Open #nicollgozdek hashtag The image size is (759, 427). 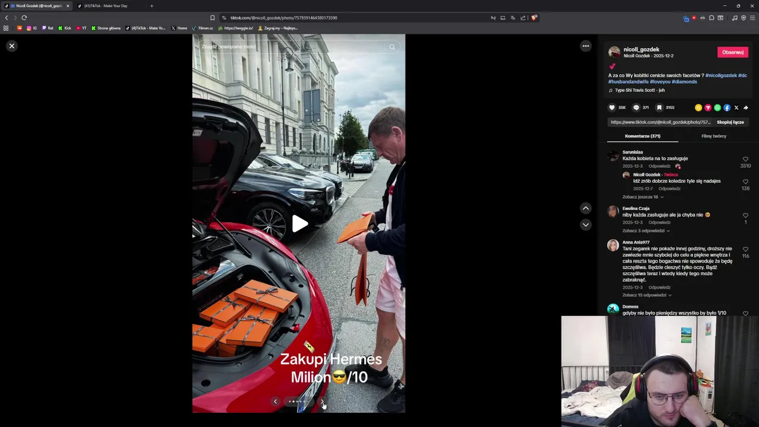coord(721,75)
